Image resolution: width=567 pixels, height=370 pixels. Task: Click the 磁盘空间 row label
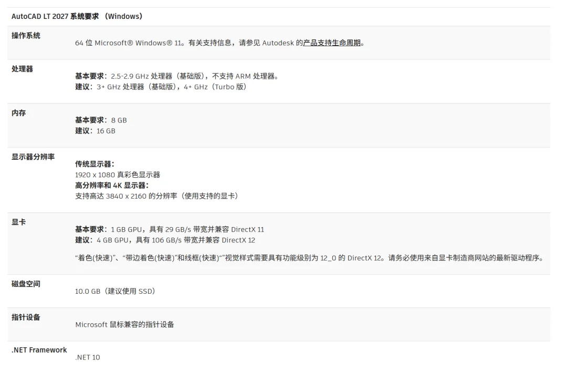[x=26, y=284]
